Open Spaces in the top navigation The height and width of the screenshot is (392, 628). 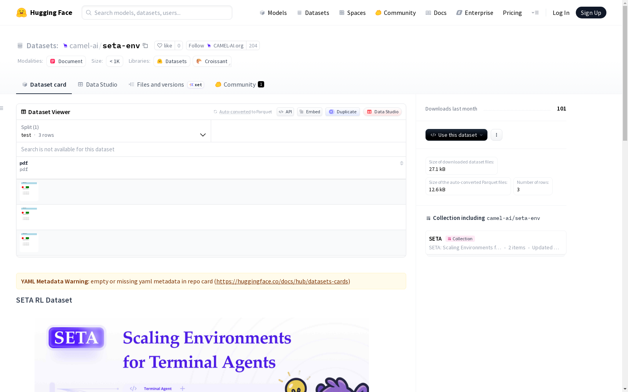click(x=352, y=13)
